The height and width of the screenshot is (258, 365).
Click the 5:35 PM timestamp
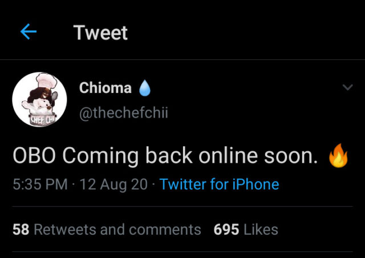(40, 184)
